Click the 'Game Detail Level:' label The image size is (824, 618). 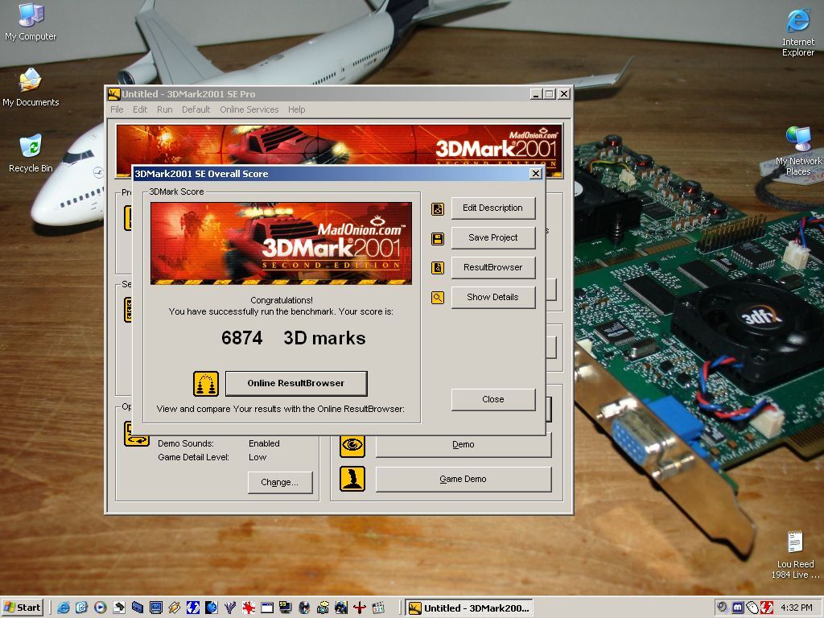click(193, 457)
